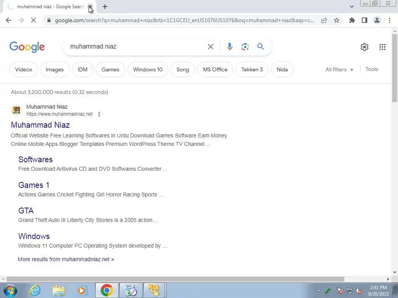
Task: Open the GTA sitelink
Action: 26,211
